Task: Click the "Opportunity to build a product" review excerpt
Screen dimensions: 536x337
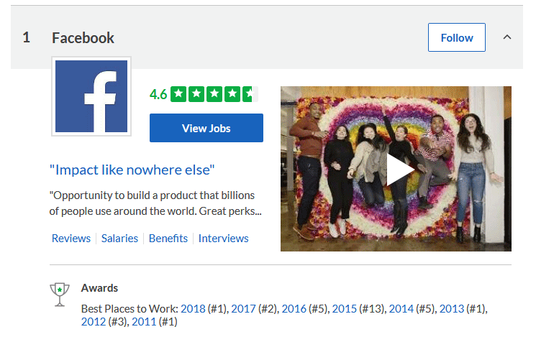Action: coord(155,203)
